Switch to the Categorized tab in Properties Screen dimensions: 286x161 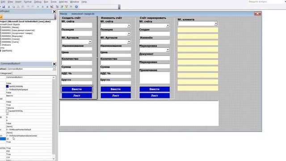pyautogui.click(x=6, y=73)
